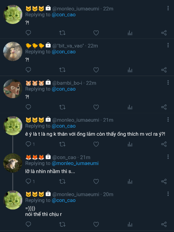
Task: Share the last tweet '=))))'
Action: pyautogui.click(x=164, y=224)
